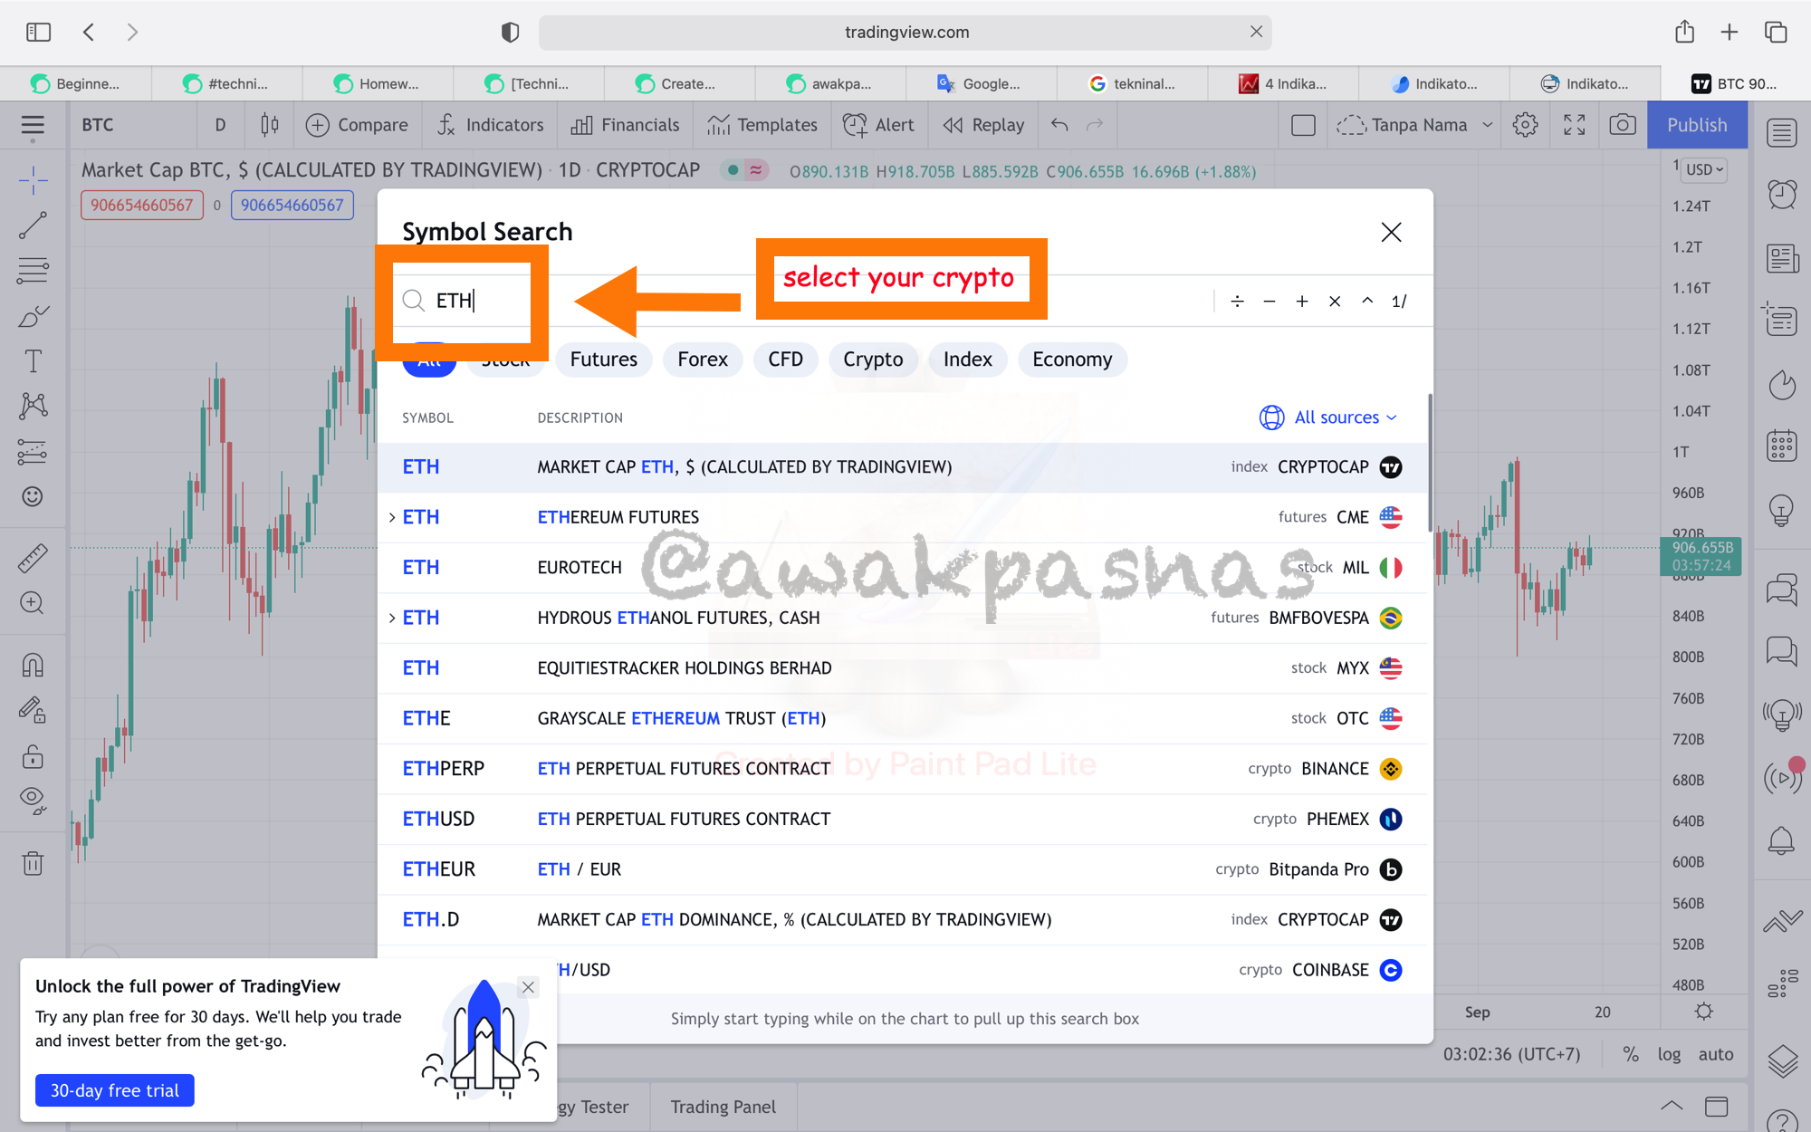Viewport: 1811px width, 1132px height.
Task: Select the brush drawing tool
Action: [33, 316]
